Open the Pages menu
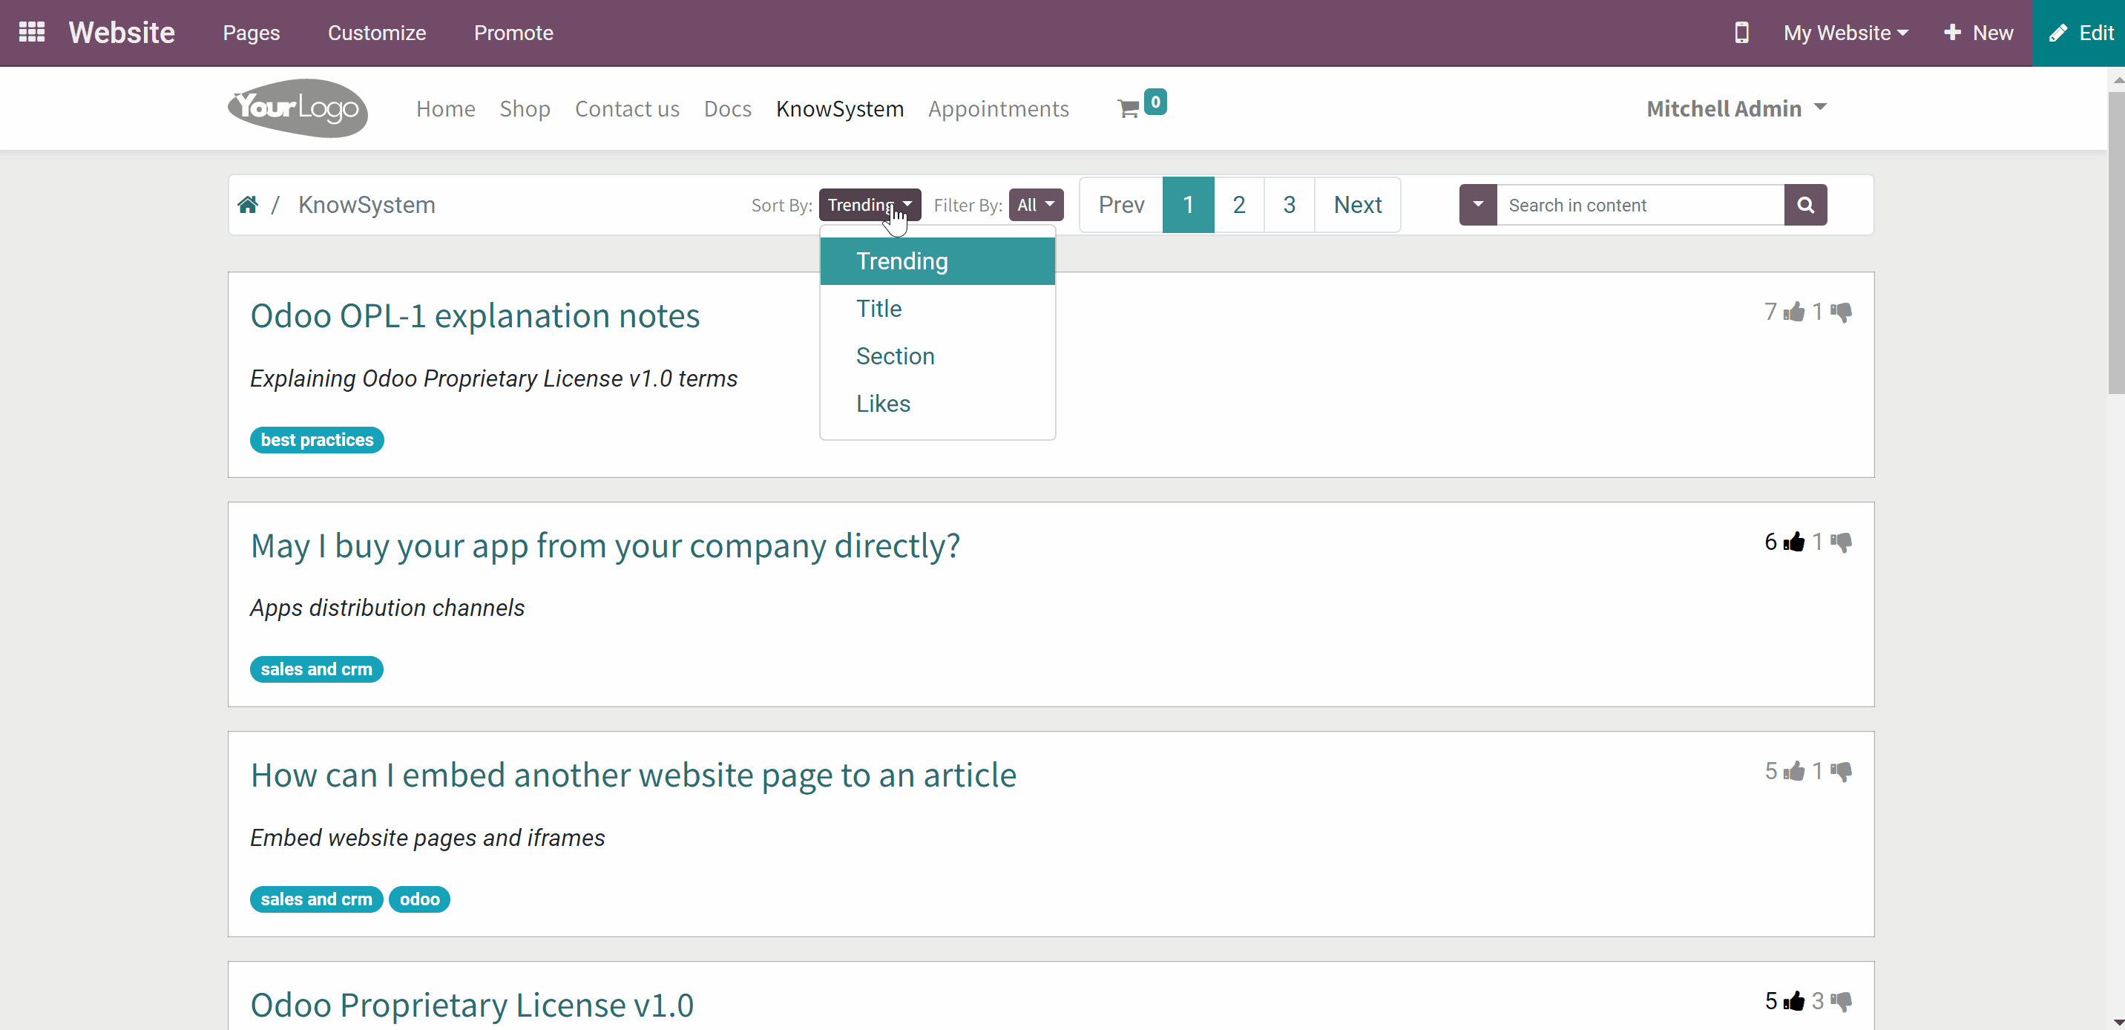The height and width of the screenshot is (1030, 2125). (x=251, y=33)
